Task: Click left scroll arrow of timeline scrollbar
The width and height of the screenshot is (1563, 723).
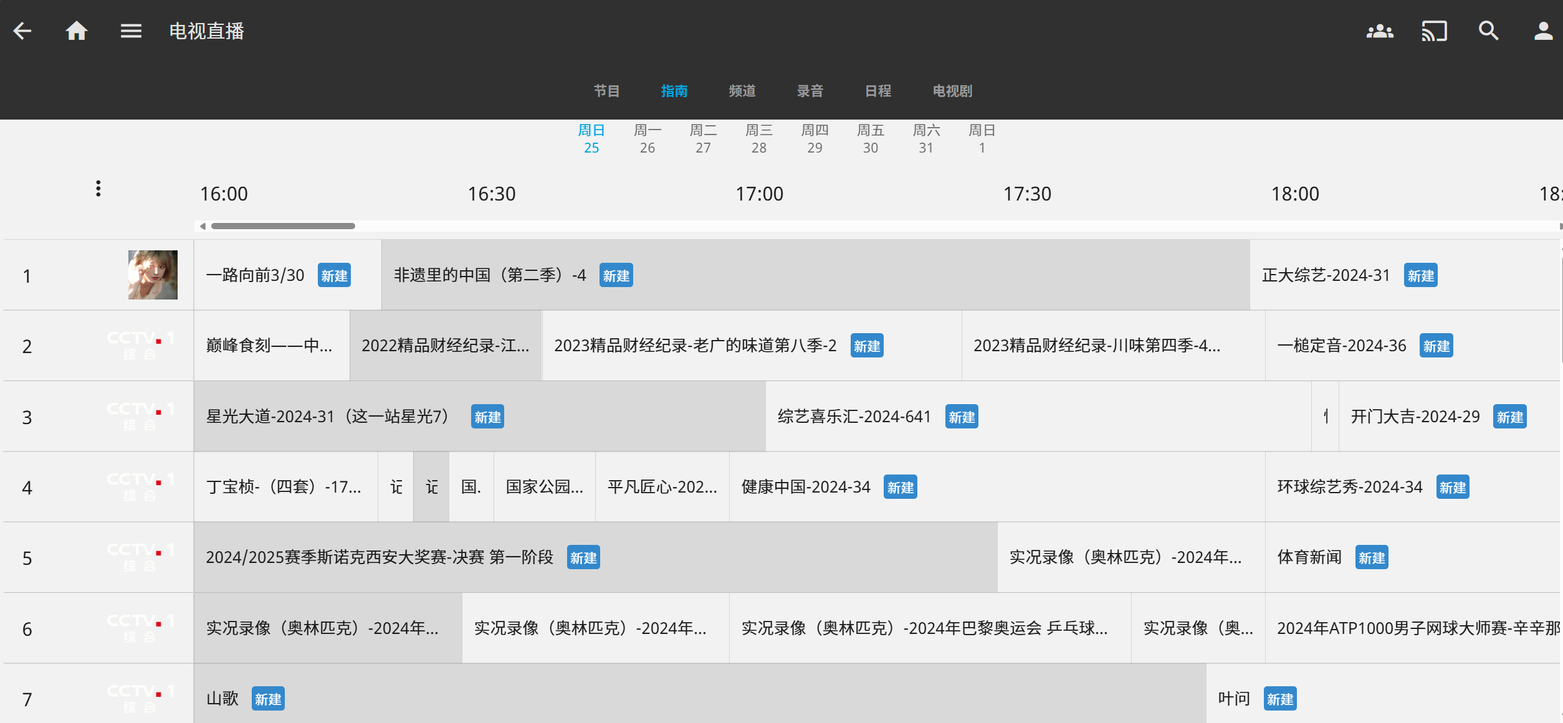Action: (203, 226)
